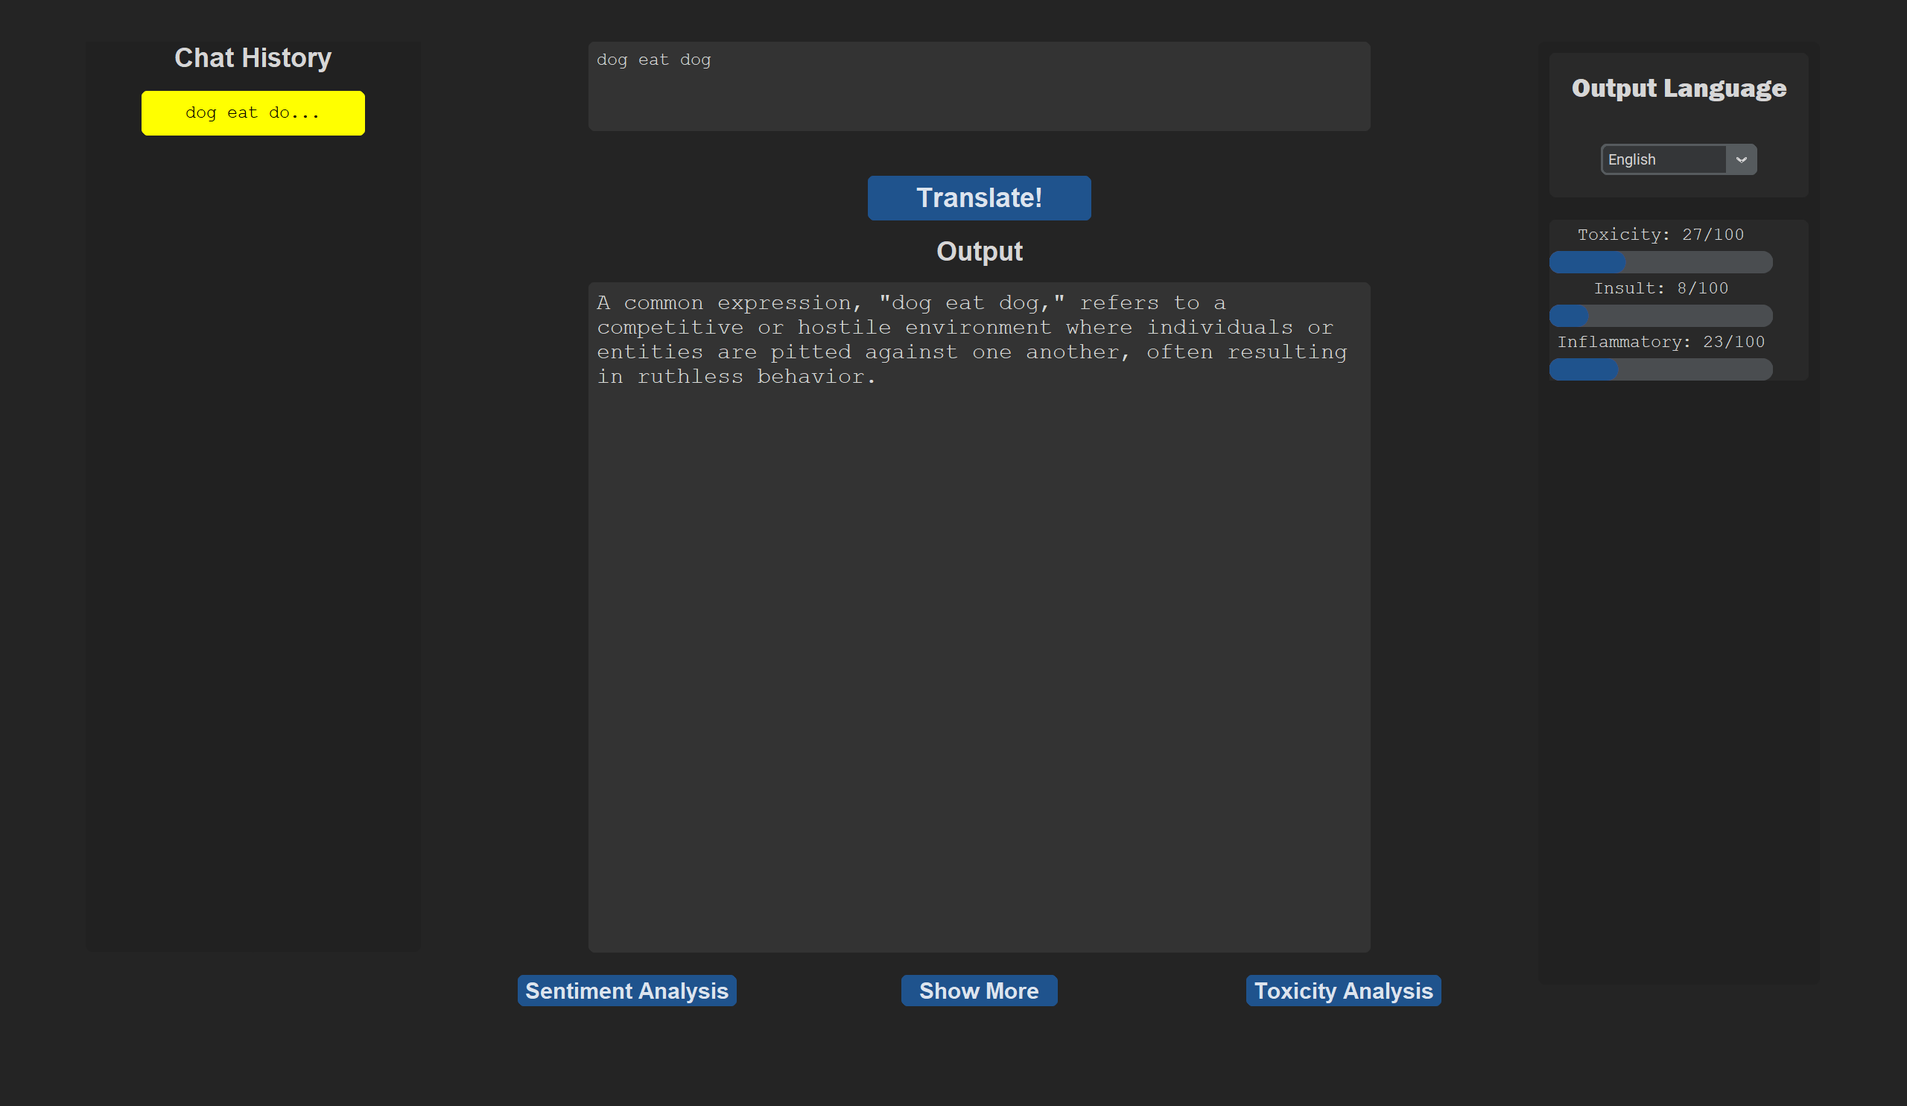Click the Chat History heading
Image resolution: width=1907 pixels, height=1106 pixels.
[x=253, y=58]
